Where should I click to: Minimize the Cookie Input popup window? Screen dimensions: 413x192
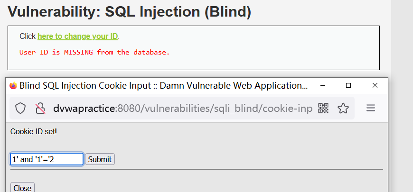322,85
